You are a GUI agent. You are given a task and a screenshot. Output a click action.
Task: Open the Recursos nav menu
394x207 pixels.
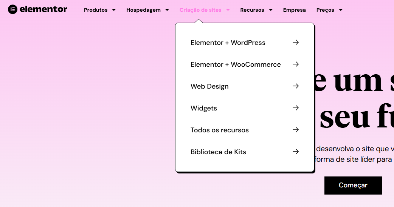pos(252,10)
